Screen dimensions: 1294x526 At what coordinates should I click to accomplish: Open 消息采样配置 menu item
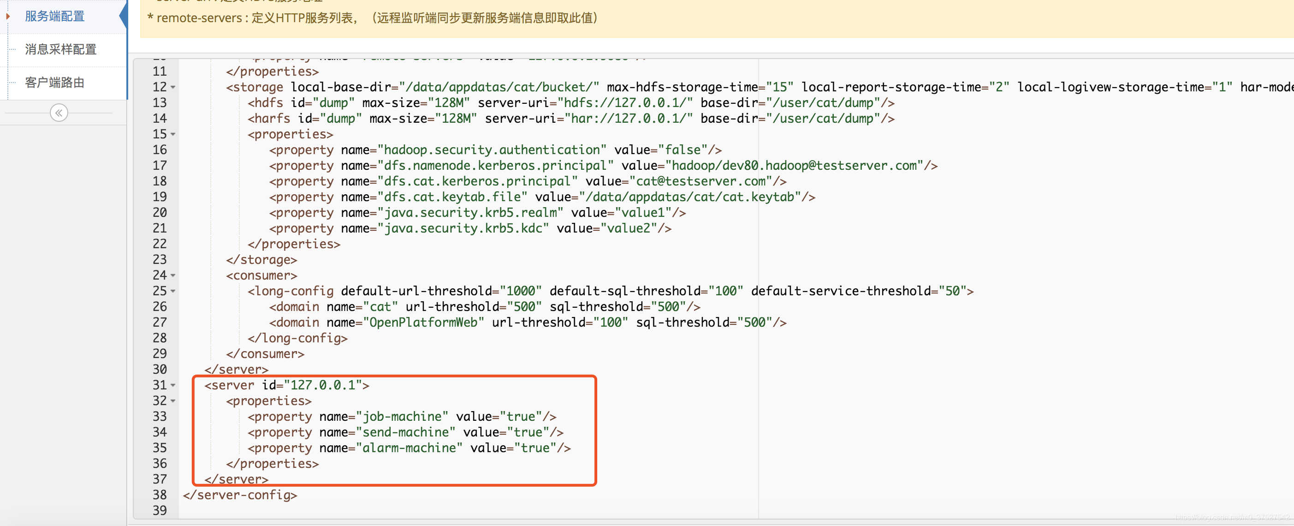[x=60, y=49]
